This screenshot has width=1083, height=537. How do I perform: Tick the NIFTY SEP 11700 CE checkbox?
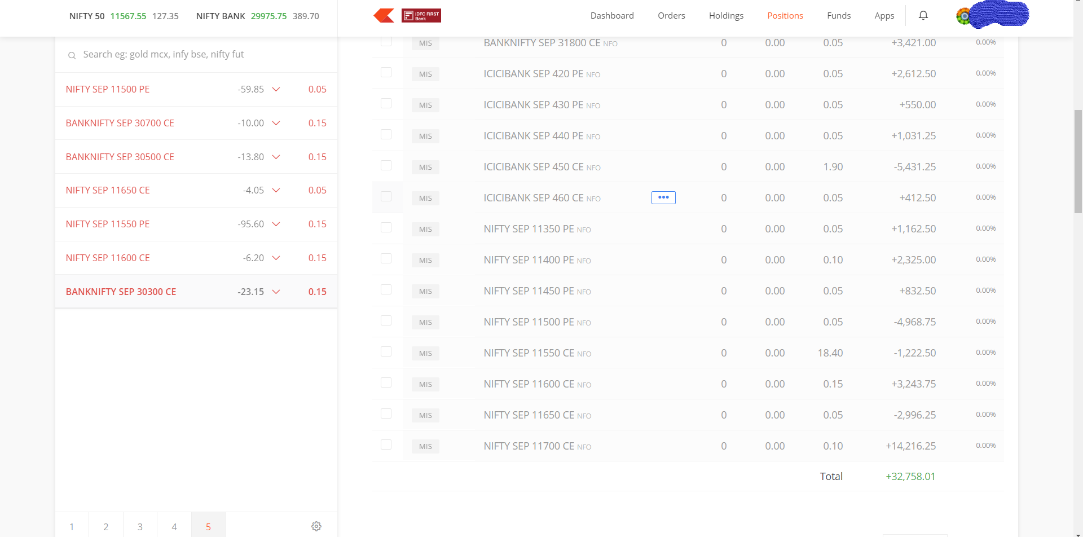click(386, 445)
